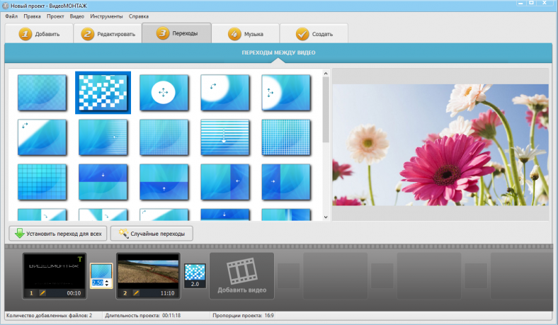Edit clip 2 with the pencil icon
The height and width of the screenshot is (325, 558).
(136, 293)
